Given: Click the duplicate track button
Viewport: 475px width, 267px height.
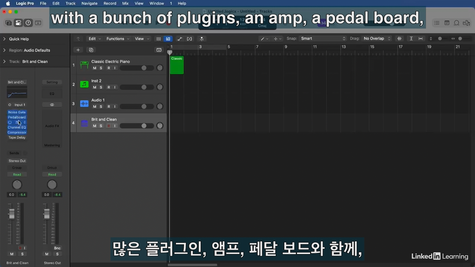Looking at the screenshot, I should [91, 50].
